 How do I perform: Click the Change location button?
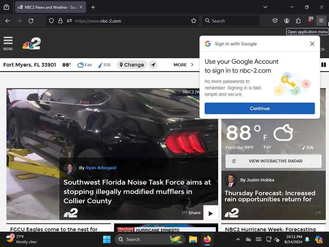pyautogui.click(x=131, y=65)
